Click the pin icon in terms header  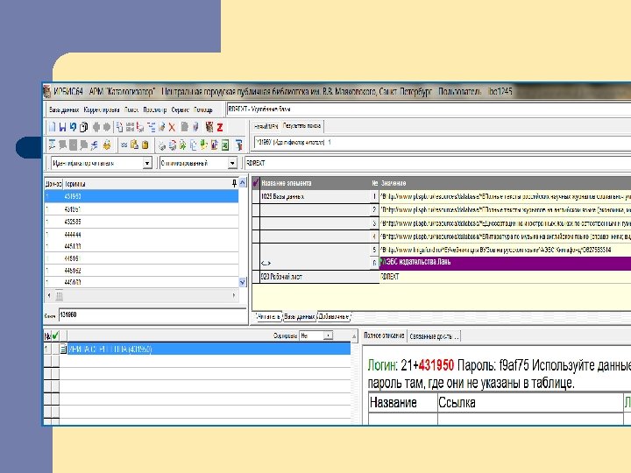[234, 183]
